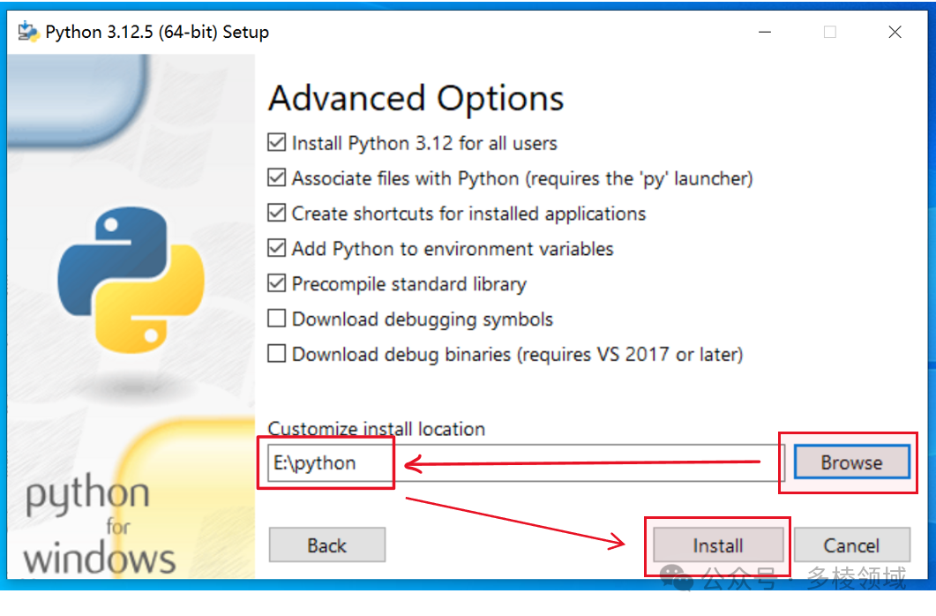Screen dimensions: 936x616
Task: Click the install location path field
Action: point(526,462)
